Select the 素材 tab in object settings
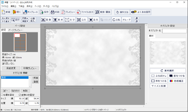 pos(151,36)
